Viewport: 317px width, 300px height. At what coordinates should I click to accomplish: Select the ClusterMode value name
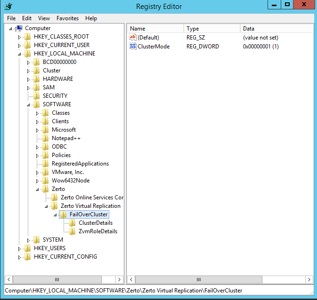[x=154, y=47]
